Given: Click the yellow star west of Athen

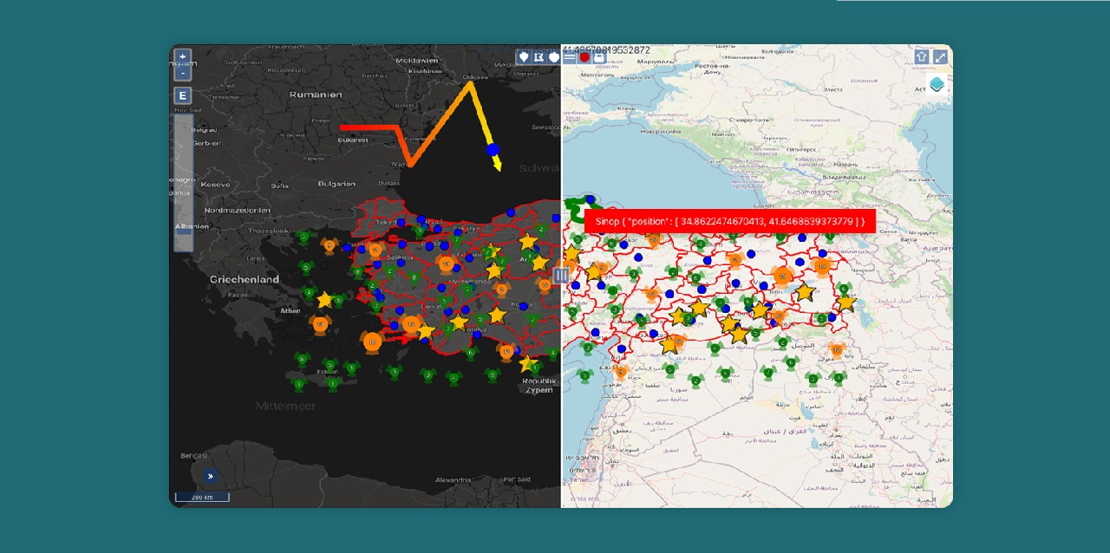Looking at the screenshot, I should (x=325, y=300).
